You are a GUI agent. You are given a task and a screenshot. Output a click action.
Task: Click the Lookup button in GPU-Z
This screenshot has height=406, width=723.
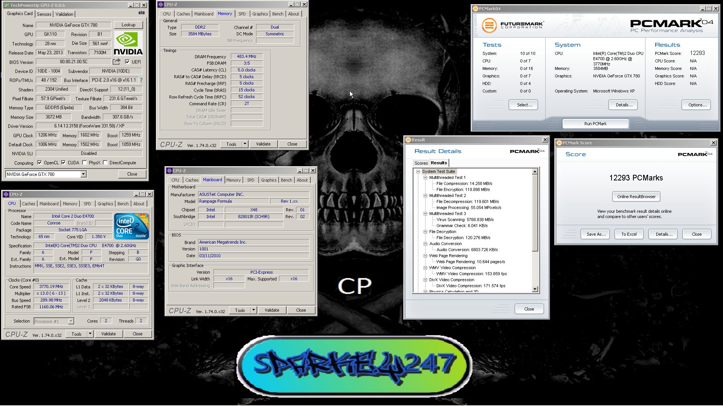tap(128, 25)
